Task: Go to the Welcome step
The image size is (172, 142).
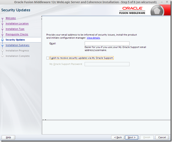Action: 11,18
